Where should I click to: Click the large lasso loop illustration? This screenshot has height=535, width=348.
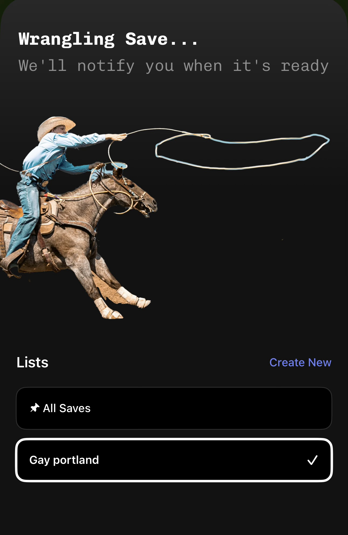242,151
